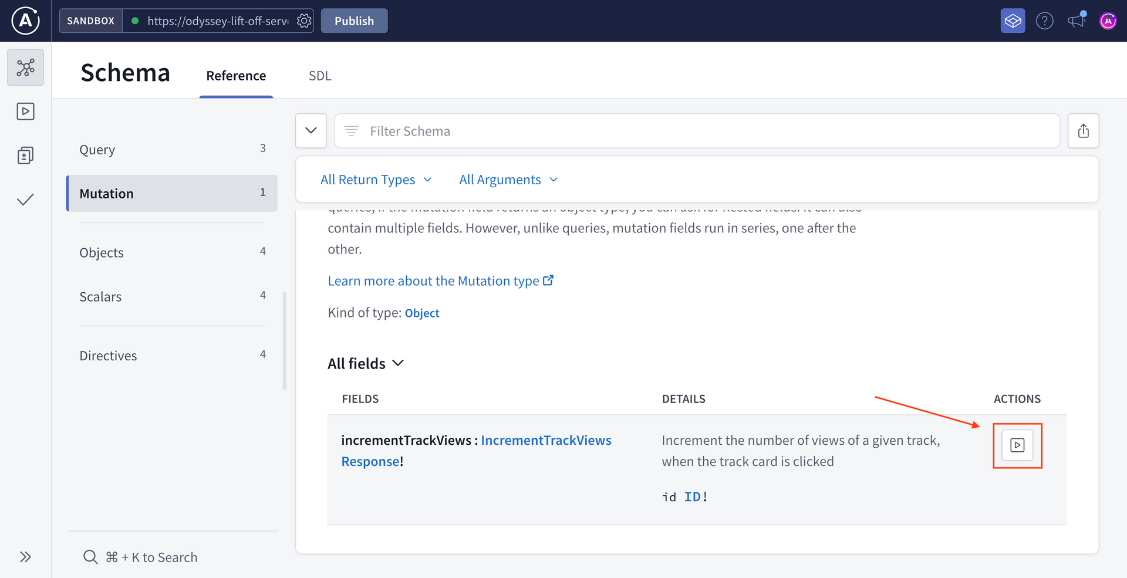Collapse the sidebar with the double-chevron toggle
The height and width of the screenshot is (578, 1127).
coord(26,557)
